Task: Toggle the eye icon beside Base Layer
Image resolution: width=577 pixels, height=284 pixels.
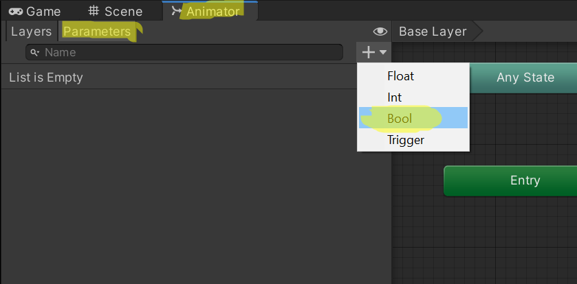Action: [380, 32]
